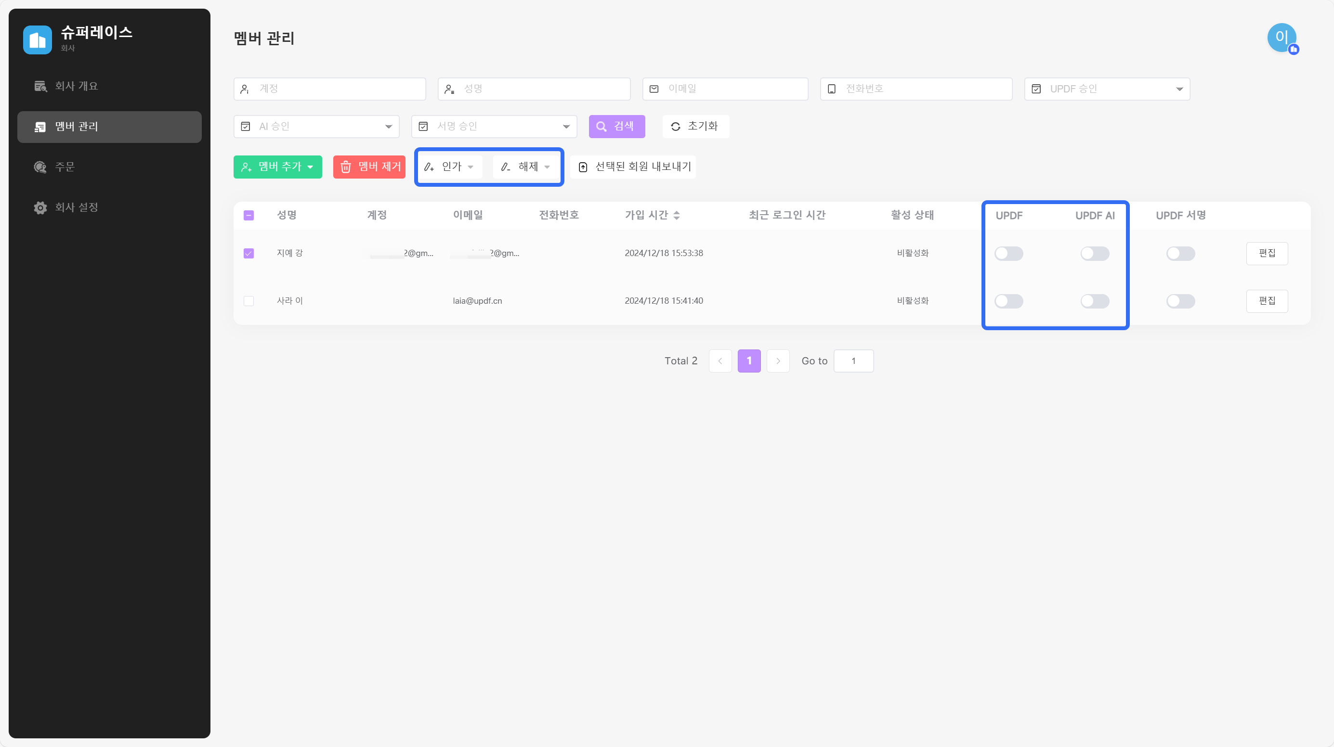Image resolution: width=1334 pixels, height=747 pixels.
Task: Open 회사 설정 in sidebar
Action: 109,207
